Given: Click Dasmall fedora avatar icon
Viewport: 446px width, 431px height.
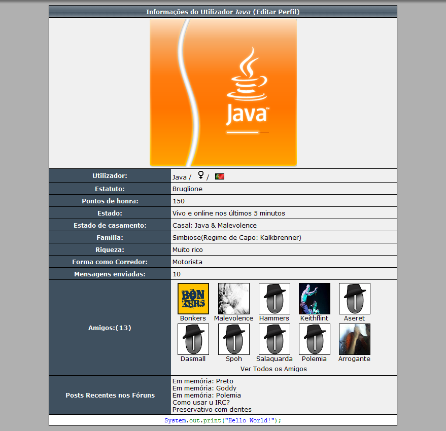Looking at the screenshot, I should (x=193, y=339).
